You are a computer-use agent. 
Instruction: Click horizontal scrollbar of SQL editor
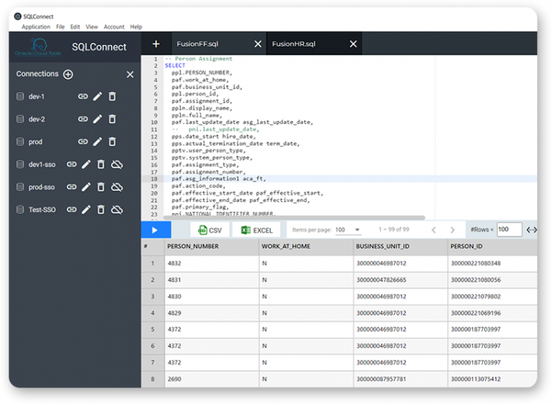click(x=294, y=218)
